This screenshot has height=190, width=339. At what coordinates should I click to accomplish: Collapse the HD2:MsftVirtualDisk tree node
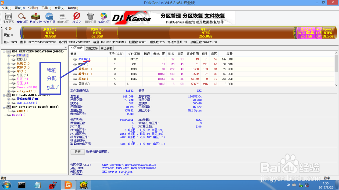tap(4, 107)
